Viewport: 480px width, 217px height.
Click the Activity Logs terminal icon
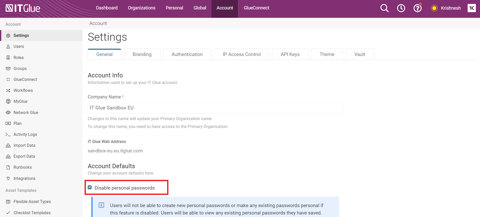[8, 134]
